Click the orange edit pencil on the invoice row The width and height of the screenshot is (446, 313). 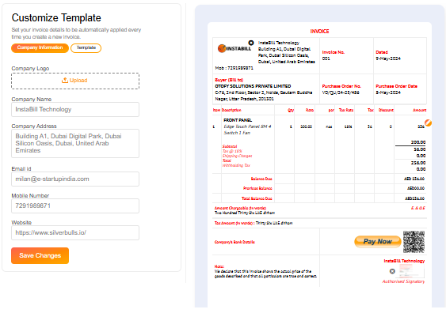click(428, 123)
